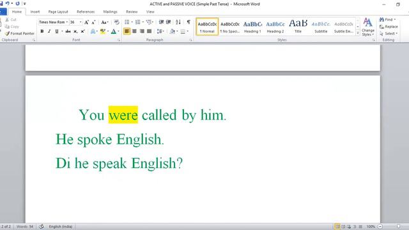The width and height of the screenshot is (409, 230).
Task: Click the Grow Font icon
Action: pos(87,22)
